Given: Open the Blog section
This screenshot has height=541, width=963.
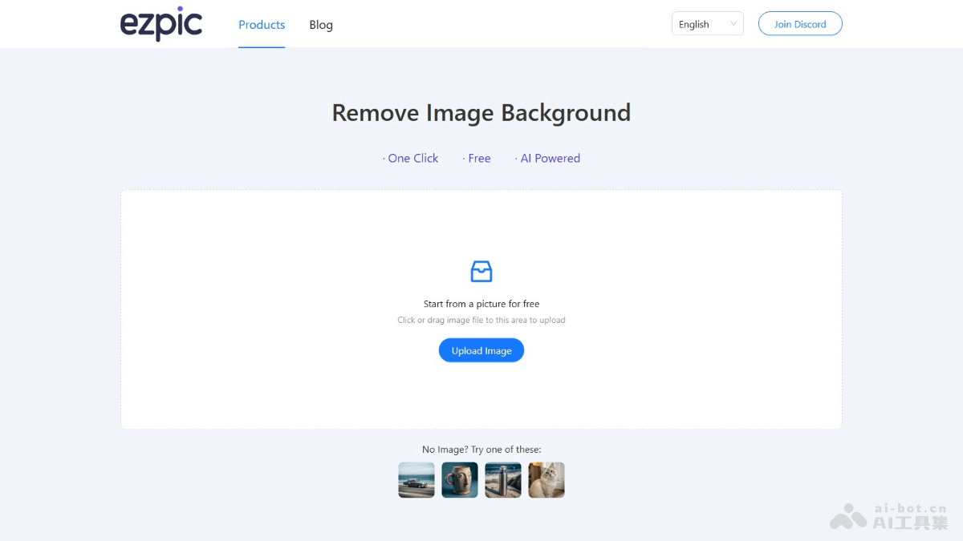Looking at the screenshot, I should (321, 25).
